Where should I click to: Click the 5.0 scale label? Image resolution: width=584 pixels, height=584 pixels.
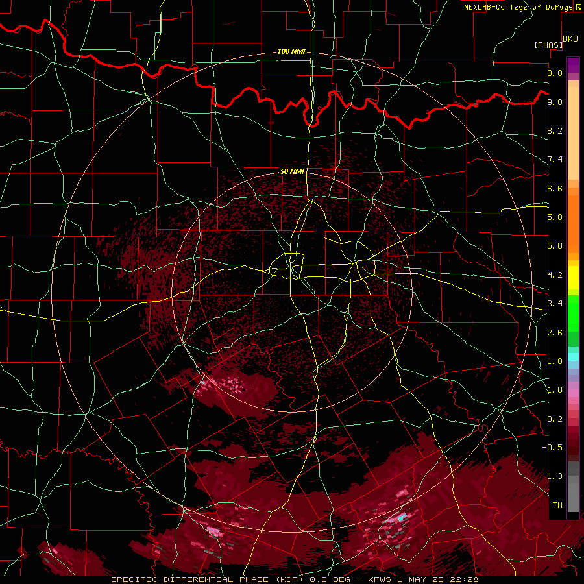click(555, 246)
